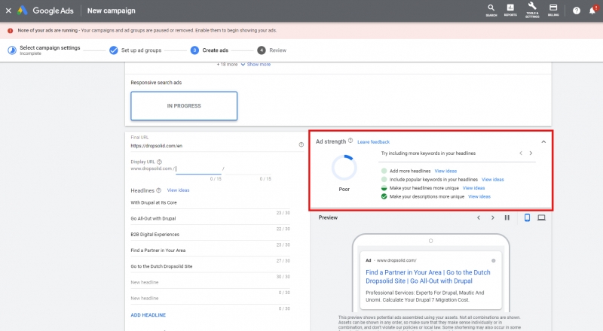This screenshot has height=331, width=603.
Task: Click the Headlines help icon
Action: point(158,190)
